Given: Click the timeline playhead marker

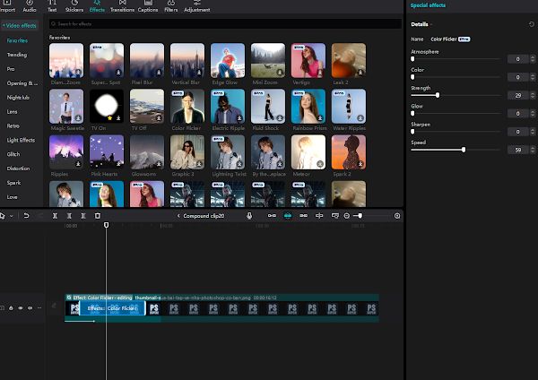Looking at the screenshot, I should [x=107, y=225].
